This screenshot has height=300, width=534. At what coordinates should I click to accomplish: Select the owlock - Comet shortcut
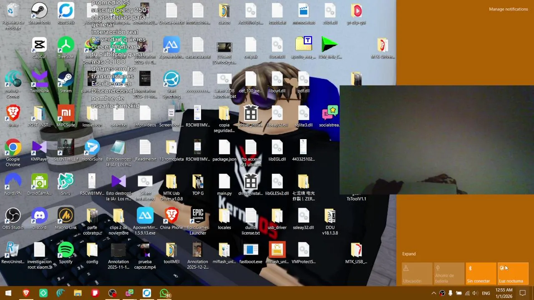[13, 85]
